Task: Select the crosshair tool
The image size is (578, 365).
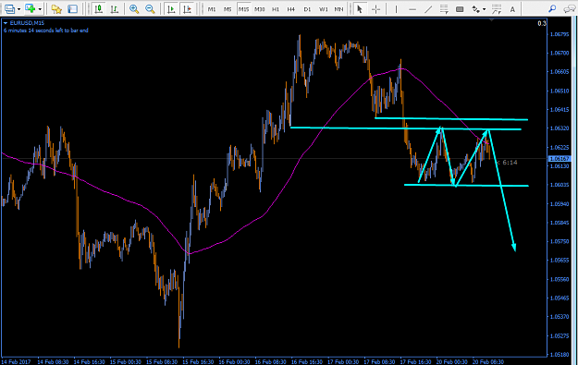Action: [375, 9]
